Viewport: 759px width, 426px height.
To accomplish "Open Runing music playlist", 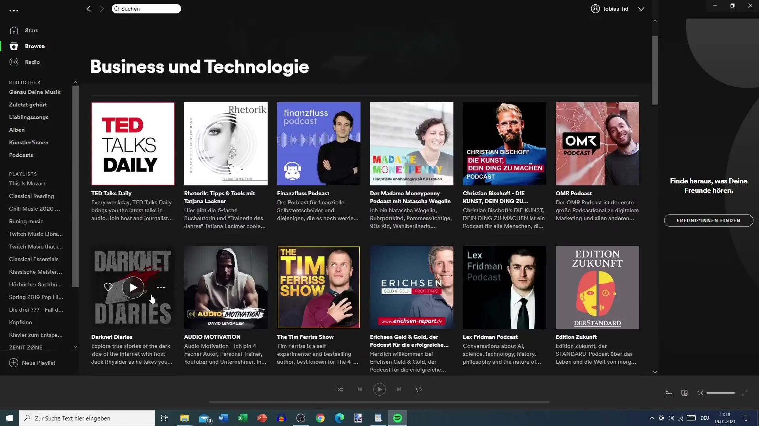I will [26, 221].
